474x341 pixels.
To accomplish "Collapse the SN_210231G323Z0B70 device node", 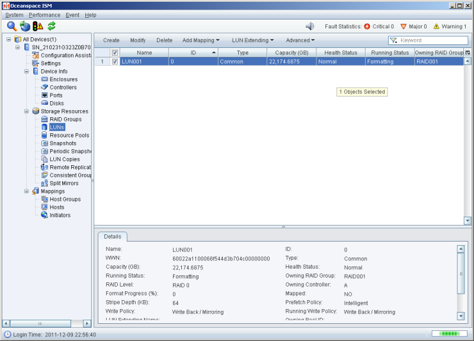I will [x=18, y=47].
